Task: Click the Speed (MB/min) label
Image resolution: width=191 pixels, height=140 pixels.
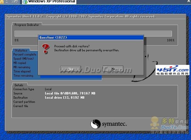Action: coord(24,59)
